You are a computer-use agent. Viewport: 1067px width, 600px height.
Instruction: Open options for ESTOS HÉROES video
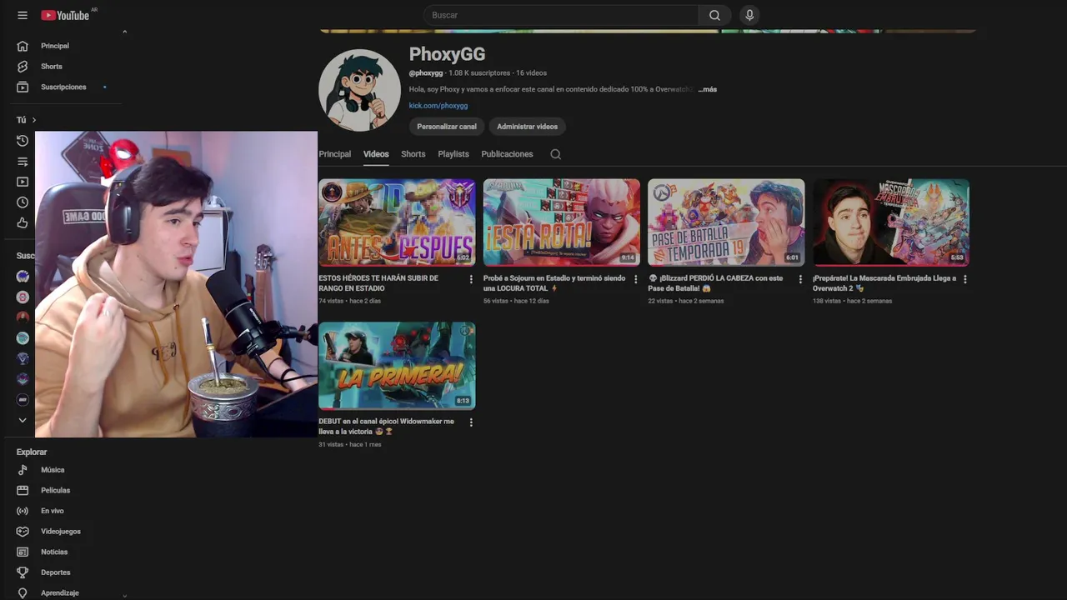coord(471,279)
